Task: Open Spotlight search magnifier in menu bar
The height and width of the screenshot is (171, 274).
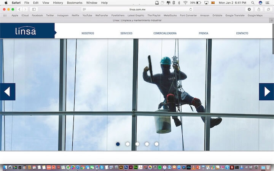Action: pyautogui.click(x=253, y=3)
